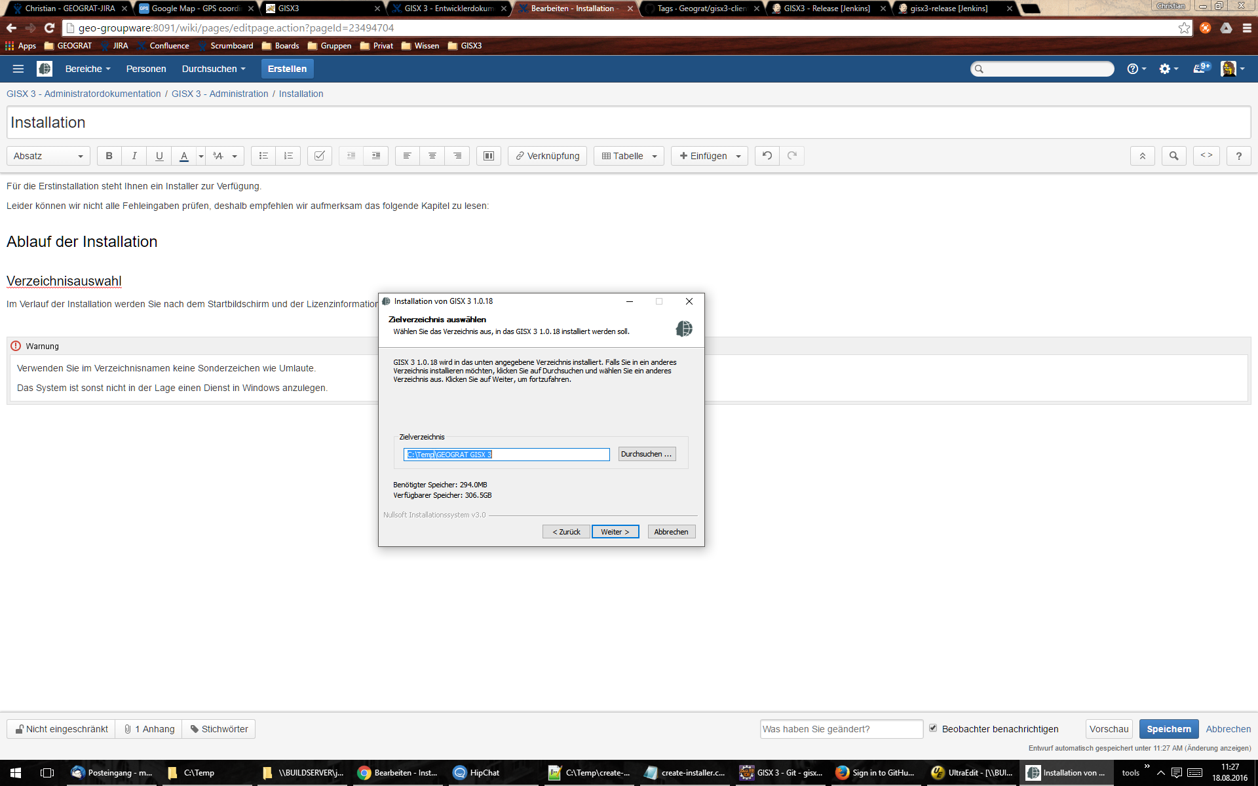The image size is (1258, 786).
Task: Click the Confluence search field
Action: click(1042, 69)
